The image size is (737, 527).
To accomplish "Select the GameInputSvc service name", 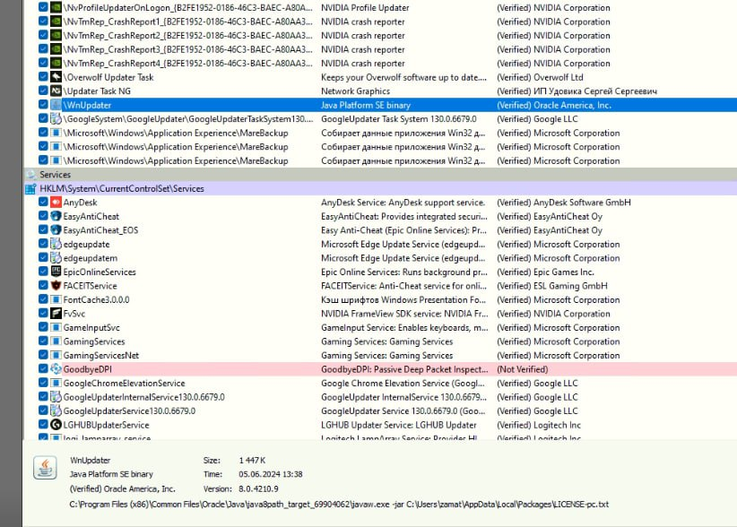I will pyautogui.click(x=91, y=327).
